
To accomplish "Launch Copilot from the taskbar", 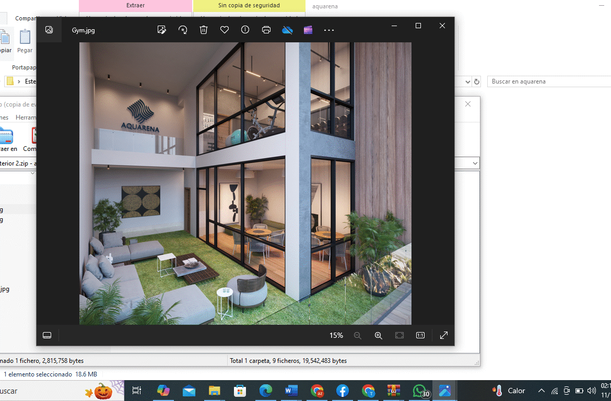I will click(x=163, y=391).
